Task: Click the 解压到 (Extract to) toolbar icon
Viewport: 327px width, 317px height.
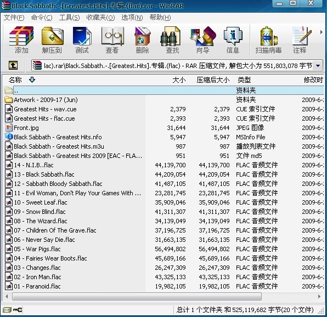Action: pos(52,36)
